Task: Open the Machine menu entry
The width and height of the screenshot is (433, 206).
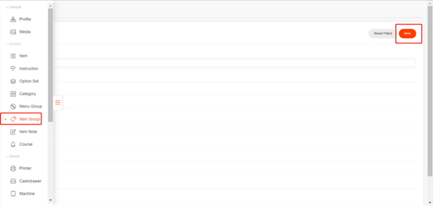Action: 23,194
